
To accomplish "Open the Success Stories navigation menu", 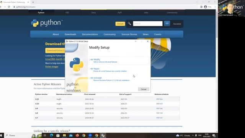I will [129, 34].
